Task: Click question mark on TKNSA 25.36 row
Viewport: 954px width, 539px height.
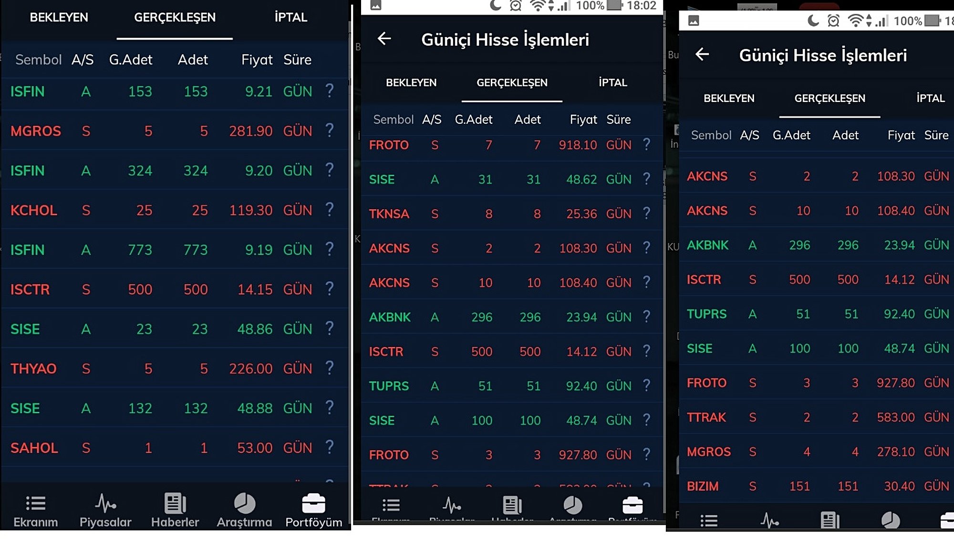Action: [646, 213]
